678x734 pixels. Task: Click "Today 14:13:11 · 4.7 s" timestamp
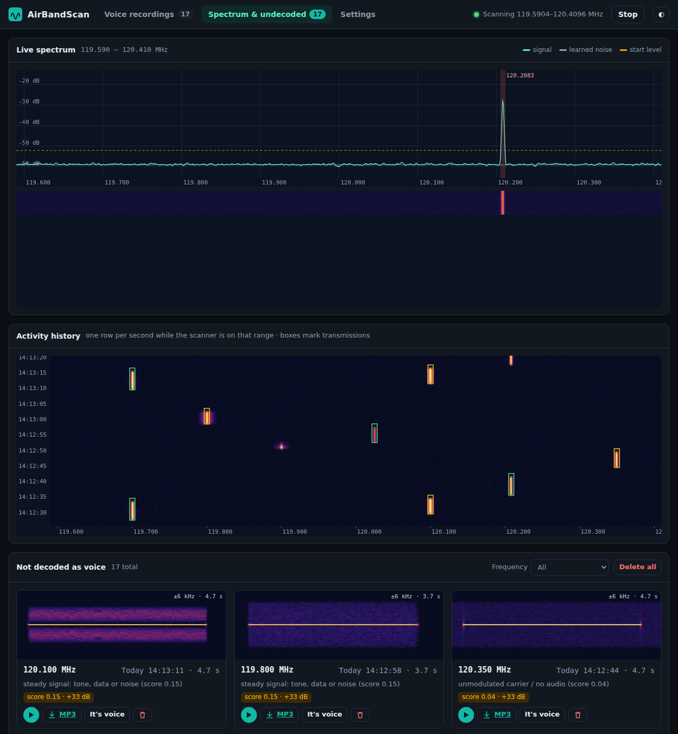point(171,670)
